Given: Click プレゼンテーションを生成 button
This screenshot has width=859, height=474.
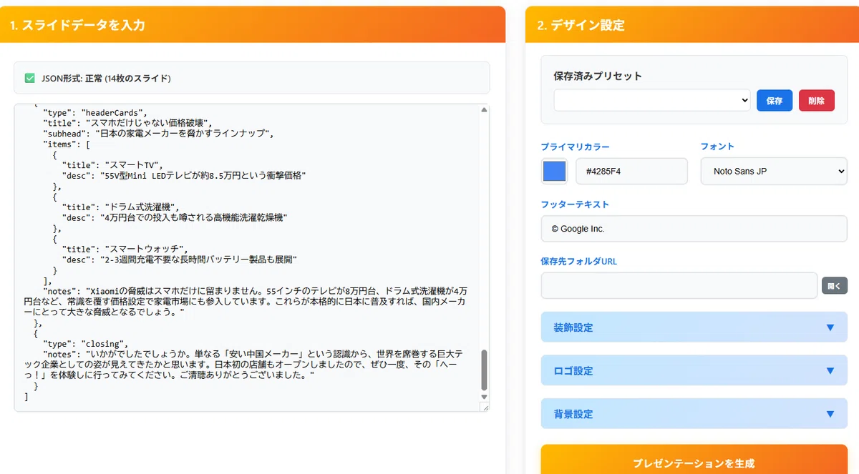Looking at the screenshot, I should 694,462.
